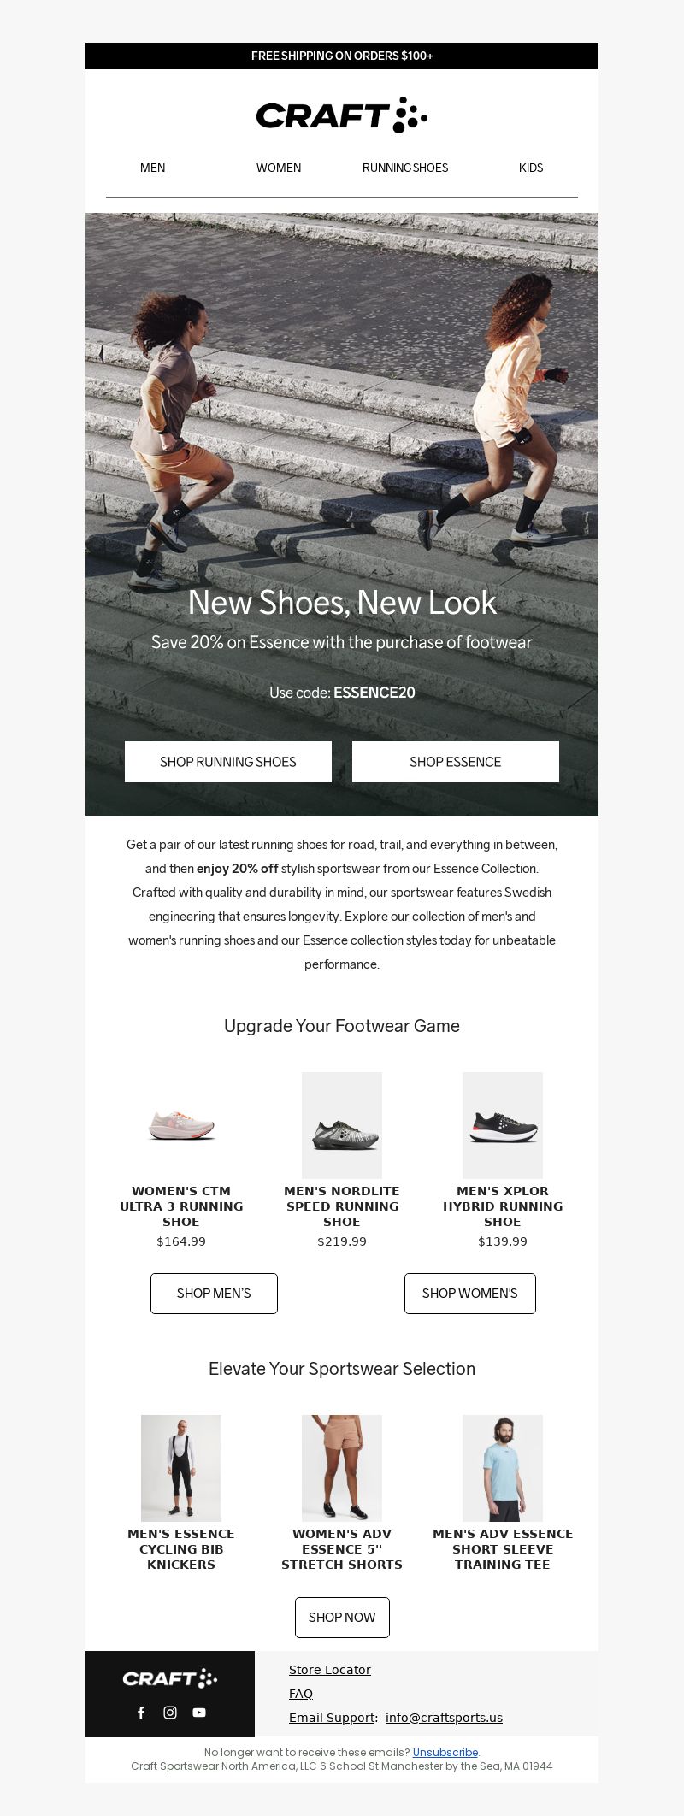Click the Craft logo at top
This screenshot has width=684, height=1816.
coord(342,115)
